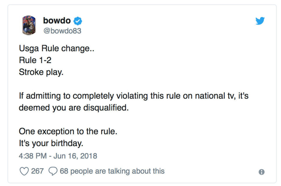
Task: Click the Twitter bird logo
Action: point(260,21)
